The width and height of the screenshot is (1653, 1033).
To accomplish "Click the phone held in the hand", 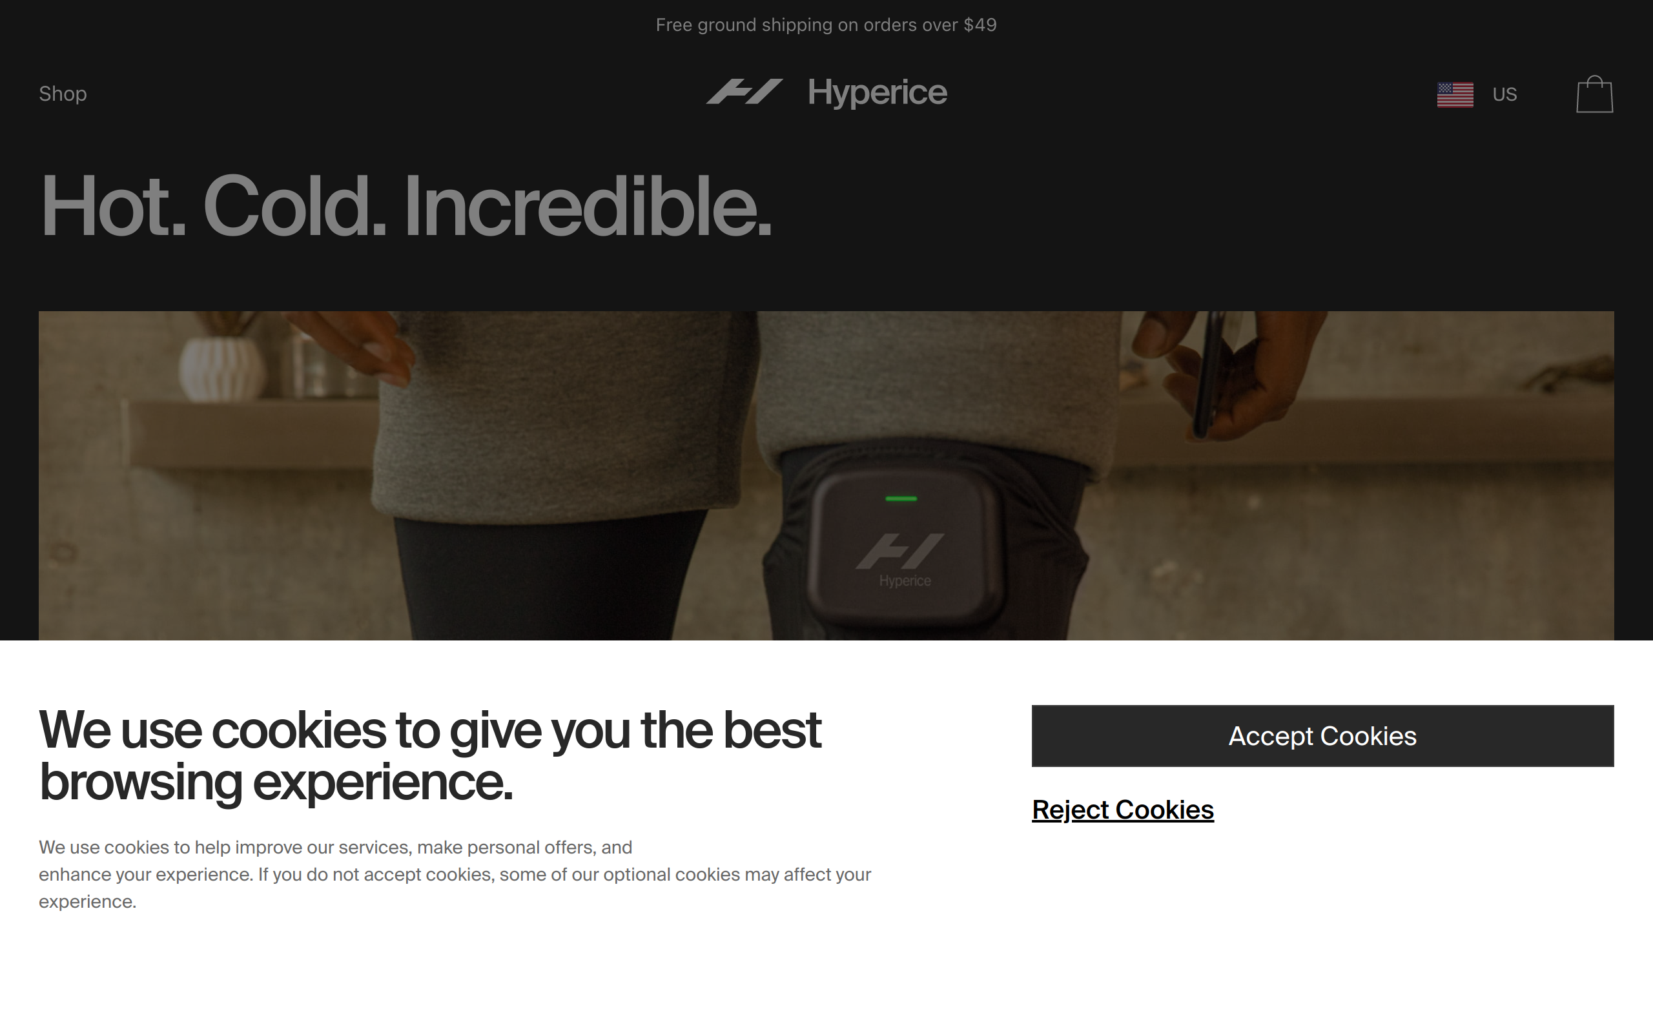I will pyautogui.click(x=1209, y=374).
